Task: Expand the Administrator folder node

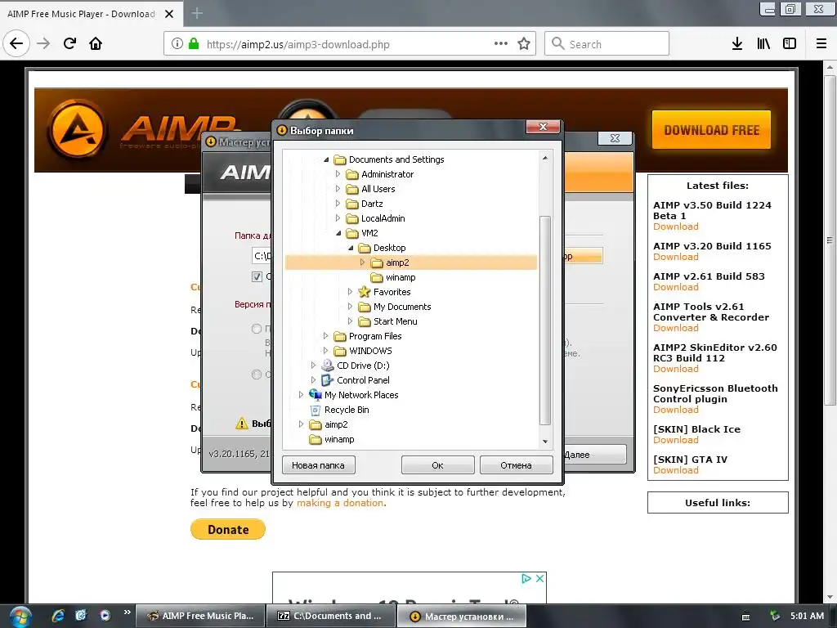Action: click(338, 173)
